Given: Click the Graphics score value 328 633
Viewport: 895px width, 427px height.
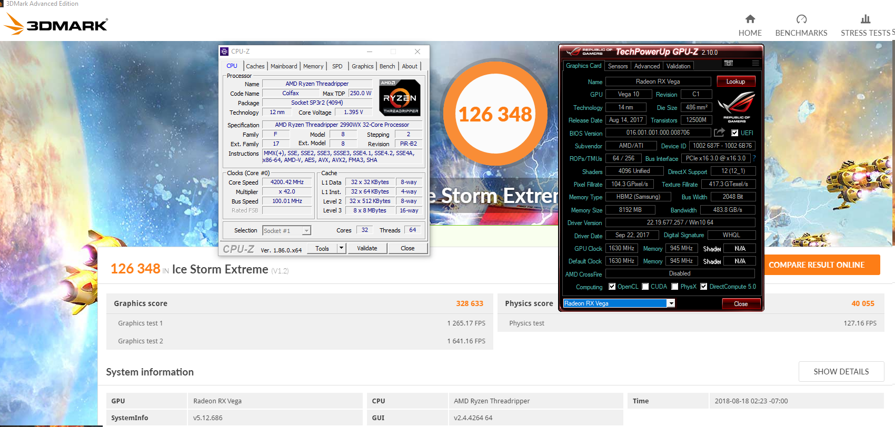Looking at the screenshot, I should 470,303.
